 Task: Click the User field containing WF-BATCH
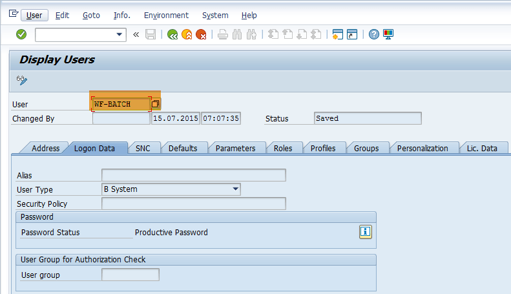121,104
